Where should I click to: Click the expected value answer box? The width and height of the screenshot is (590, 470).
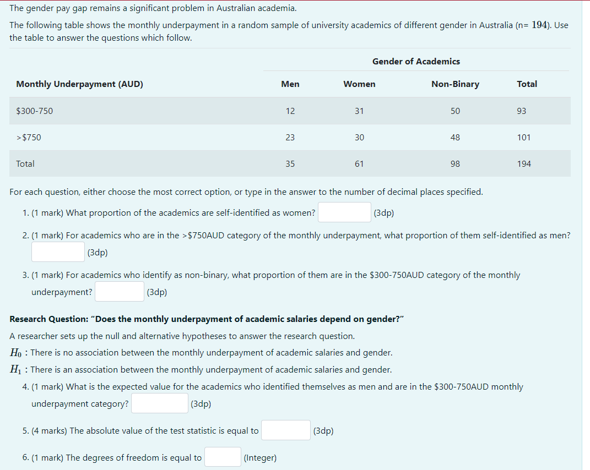click(x=160, y=403)
